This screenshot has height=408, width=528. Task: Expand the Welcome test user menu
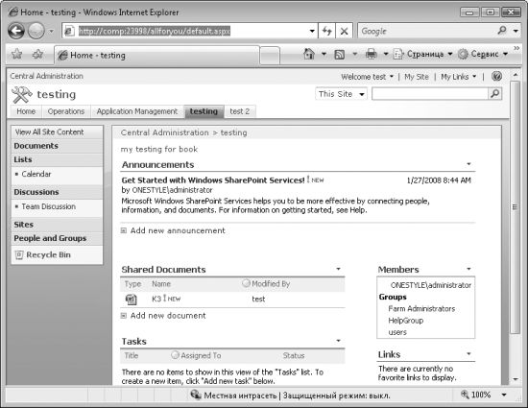click(367, 77)
